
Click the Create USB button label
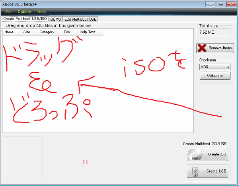216,171
